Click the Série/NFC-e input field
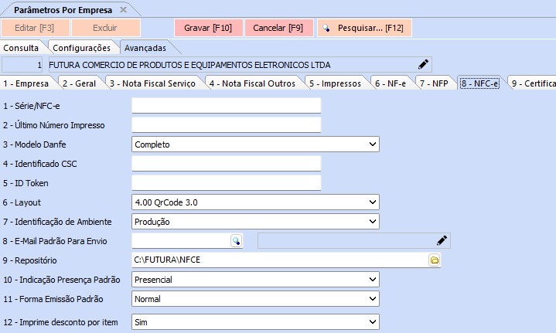 226,106
